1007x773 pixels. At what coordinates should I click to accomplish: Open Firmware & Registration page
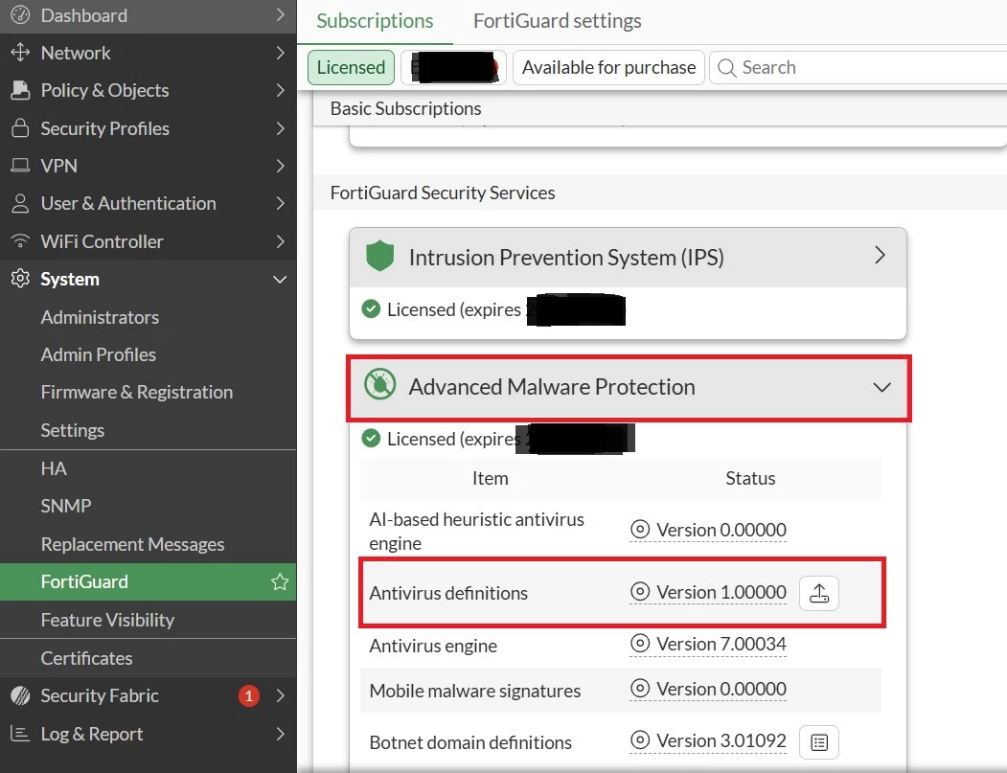click(x=137, y=393)
